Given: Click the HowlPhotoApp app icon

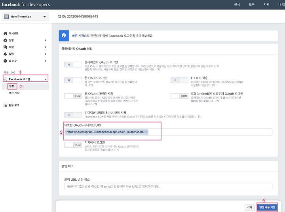Looking at the screenshot, I should (x=7, y=17).
